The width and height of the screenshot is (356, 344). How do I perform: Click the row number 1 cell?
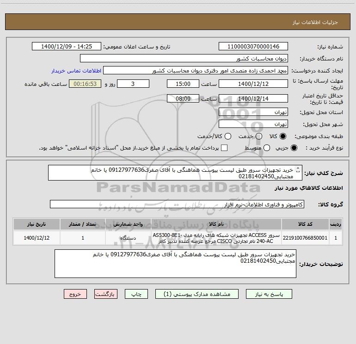click(x=336, y=238)
